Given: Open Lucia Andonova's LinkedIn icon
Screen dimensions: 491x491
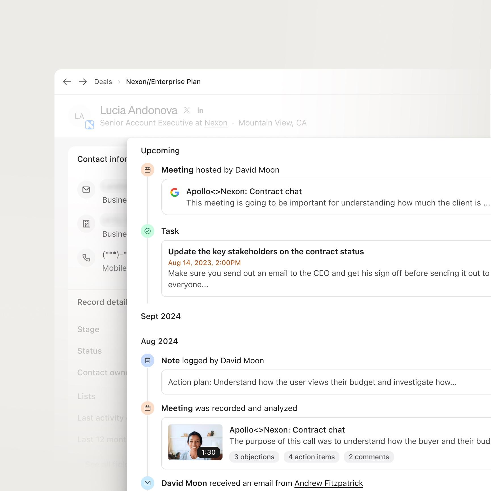Looking at the screenshot, I should tap(200, 110).
